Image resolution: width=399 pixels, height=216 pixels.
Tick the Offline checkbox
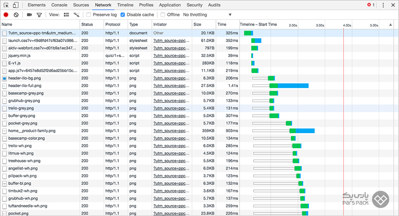click(163, 15)
